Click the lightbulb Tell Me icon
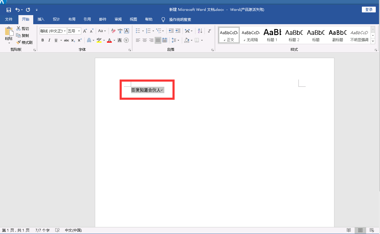Viewport: 380px width, 234px height. click(x=163, y=19)
